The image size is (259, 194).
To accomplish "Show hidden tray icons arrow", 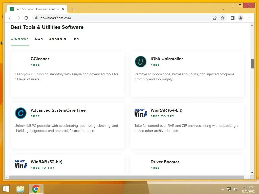I will [223, 189].
